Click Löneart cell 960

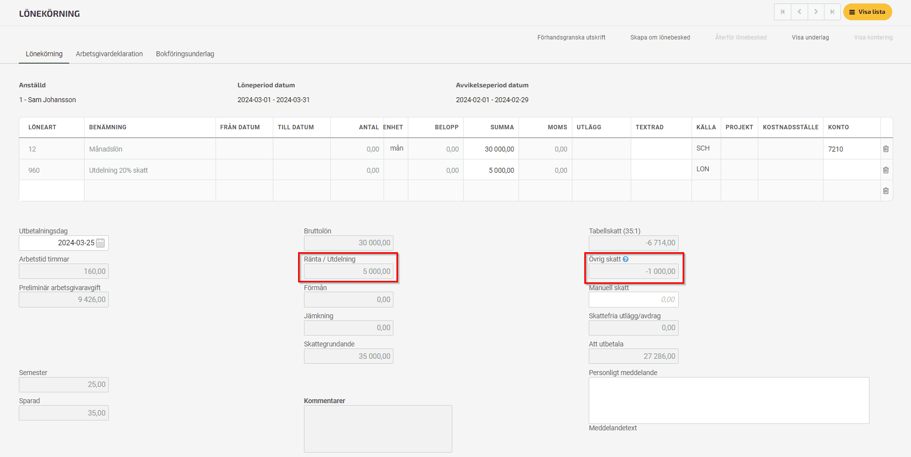click(x=51, y=170)
